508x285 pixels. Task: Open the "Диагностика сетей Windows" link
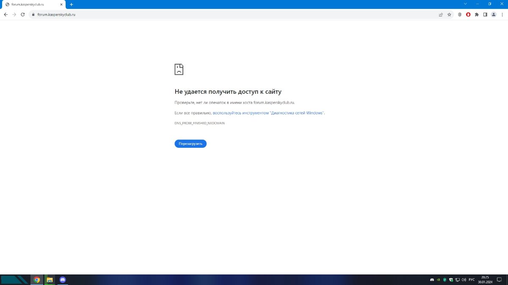click(x=268, y=113)
